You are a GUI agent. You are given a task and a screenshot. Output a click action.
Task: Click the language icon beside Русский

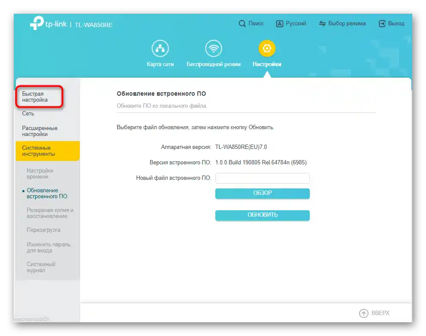(280, 24)
